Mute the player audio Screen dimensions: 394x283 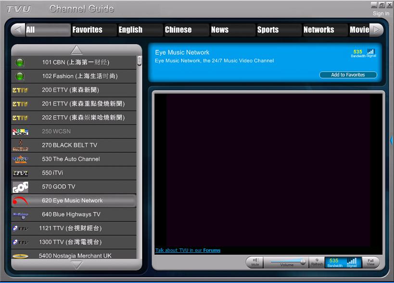click(254, 262)
